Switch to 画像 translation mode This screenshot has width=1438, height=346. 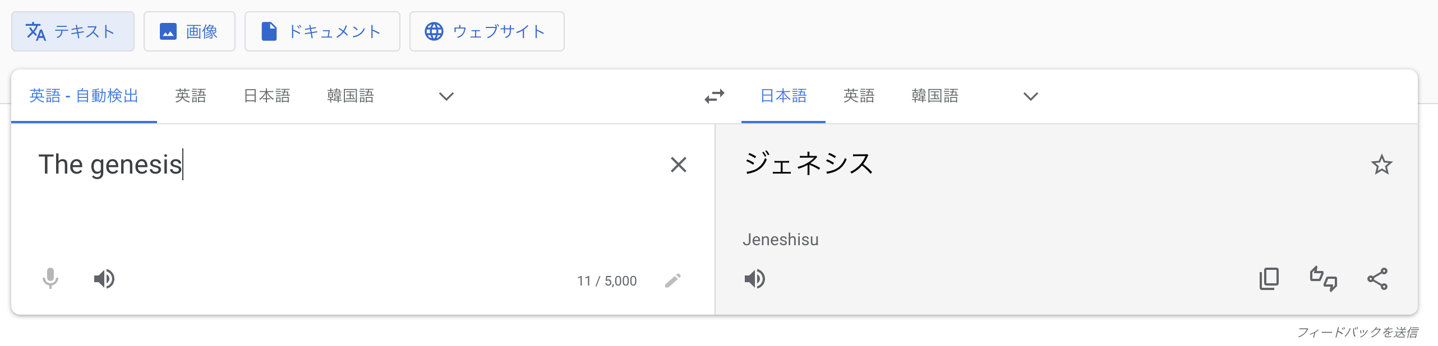point(190,31)
